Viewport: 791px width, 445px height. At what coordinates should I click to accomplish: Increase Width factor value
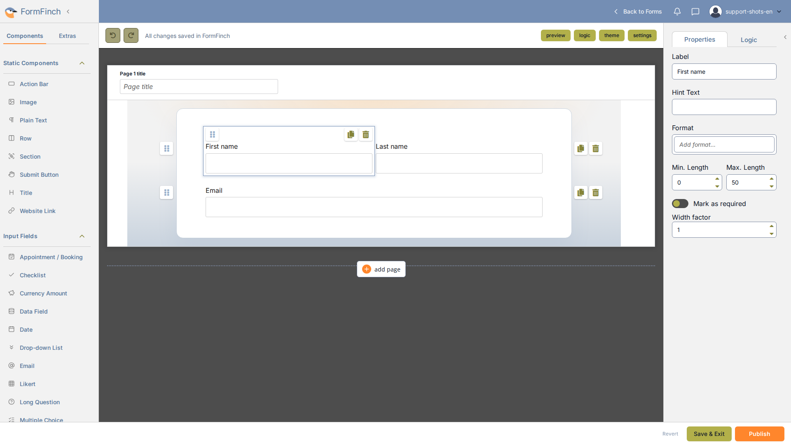pyautogui.click(x=772, y=226)
